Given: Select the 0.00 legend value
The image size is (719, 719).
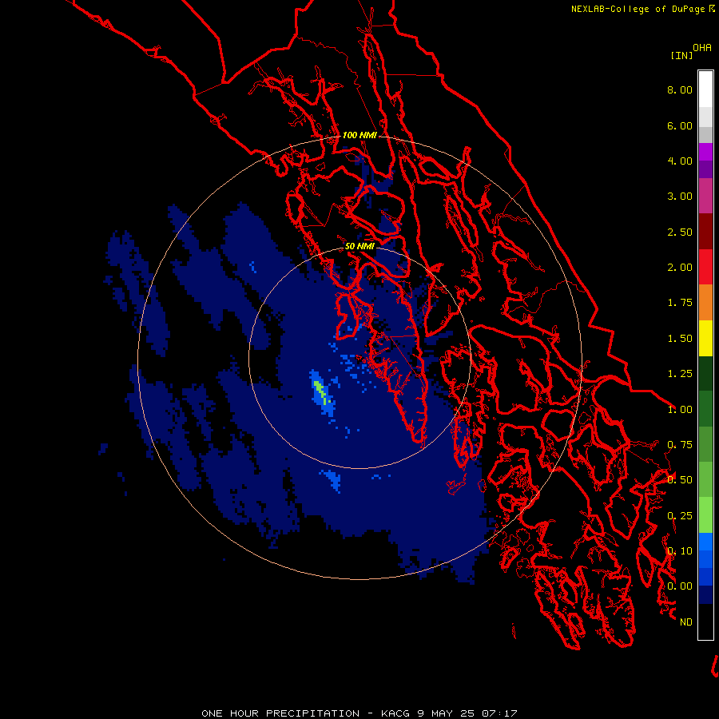Looking at the screenshot, I should 680,586.
